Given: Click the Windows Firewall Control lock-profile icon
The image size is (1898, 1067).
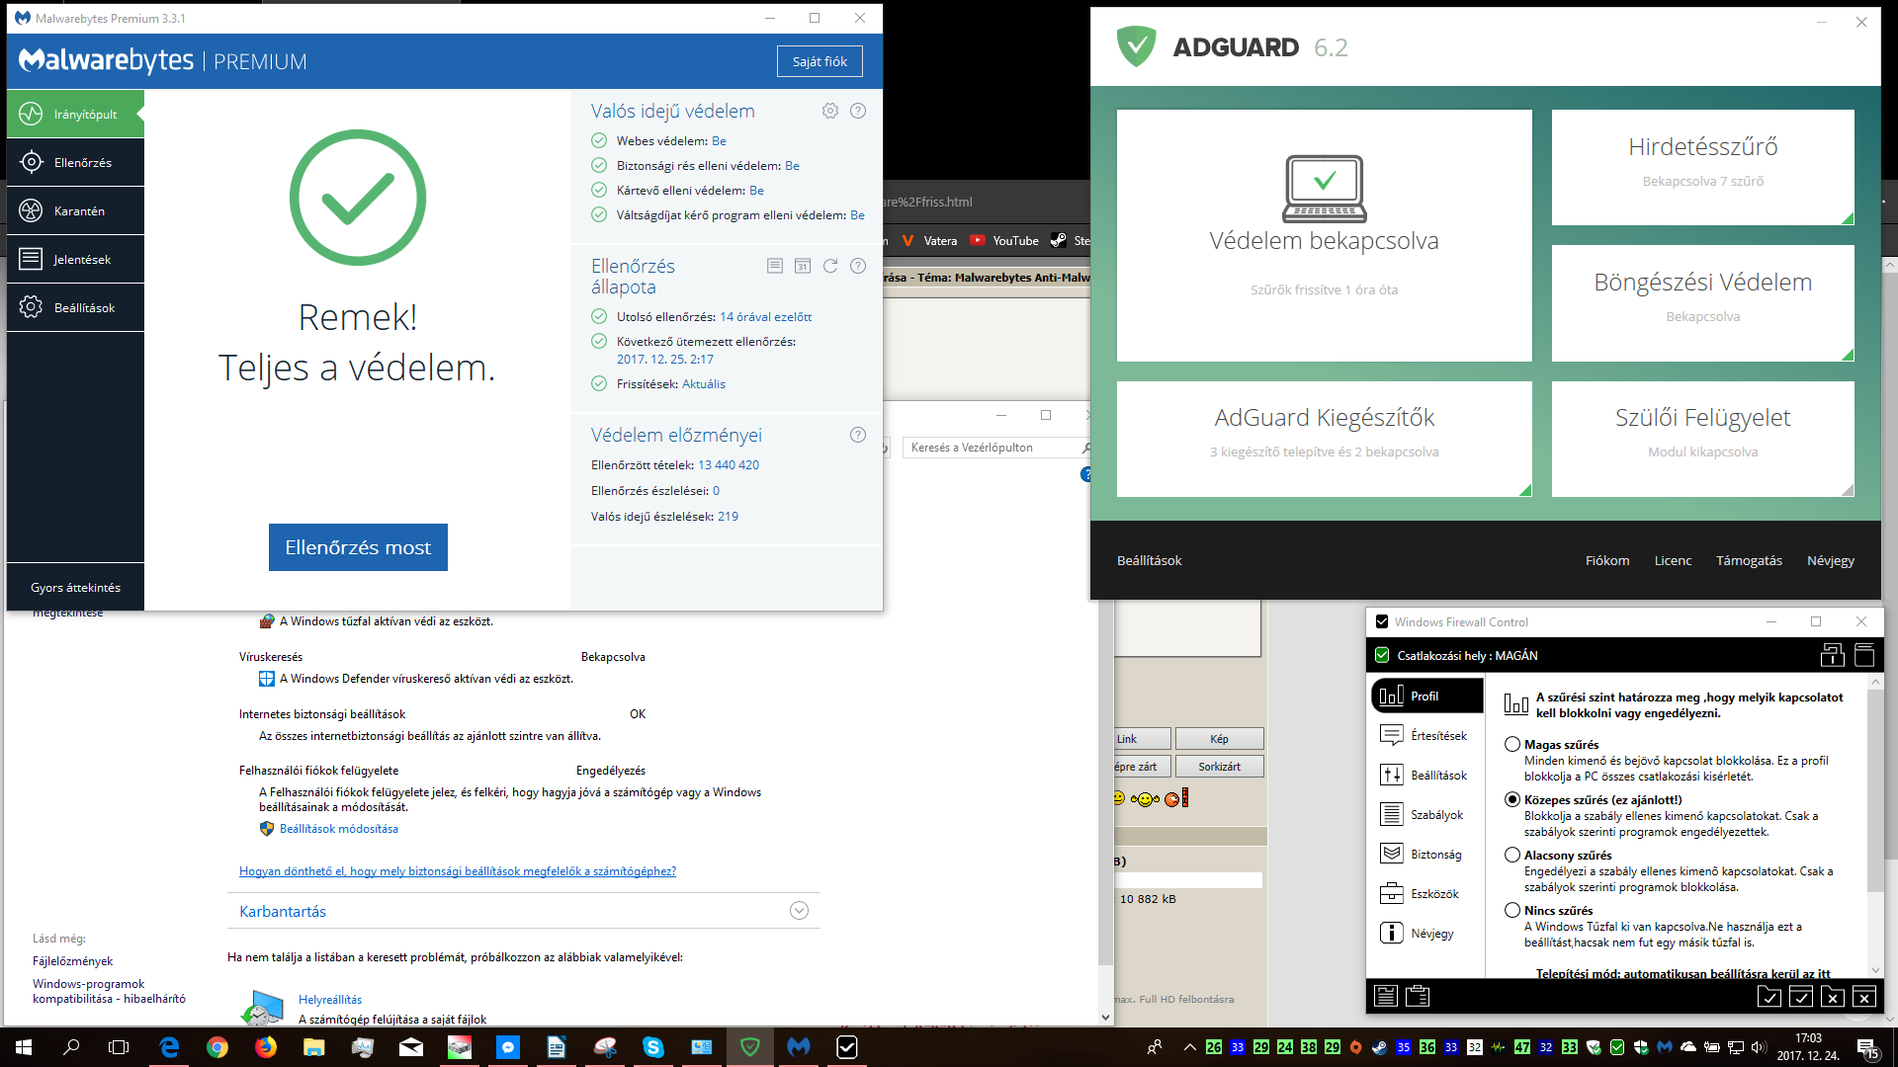Looking at the screenshot, I should click(x=1832, y=655).
